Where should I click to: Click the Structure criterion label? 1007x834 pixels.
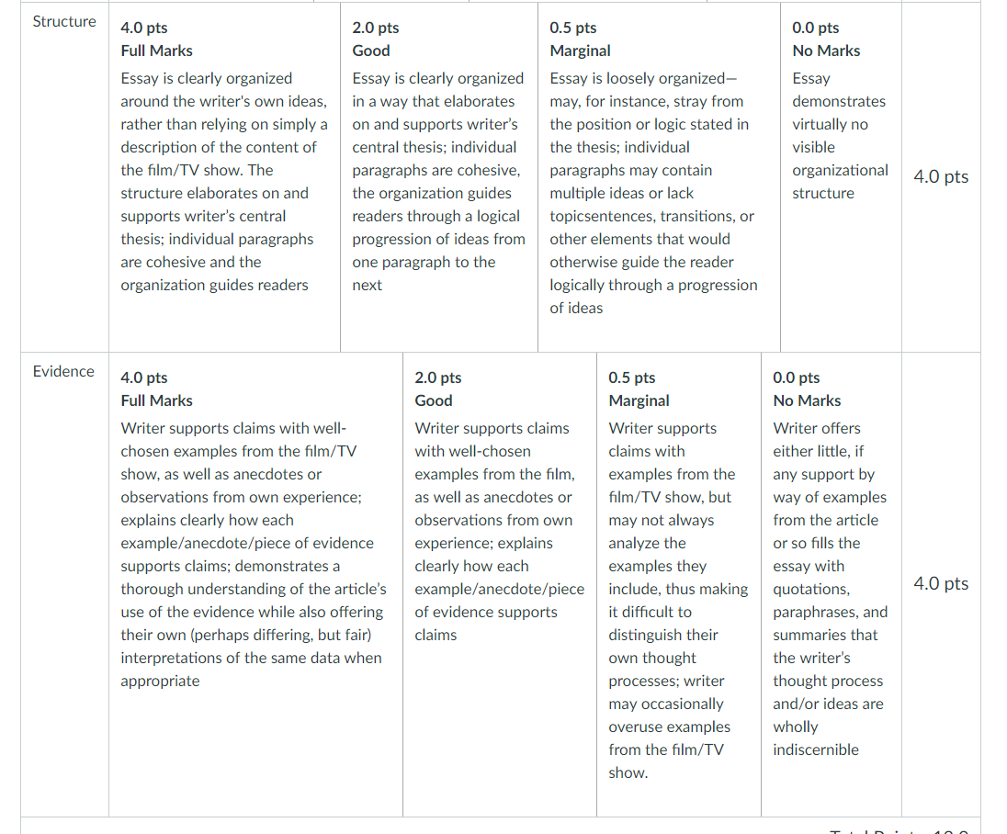[64, 21]
